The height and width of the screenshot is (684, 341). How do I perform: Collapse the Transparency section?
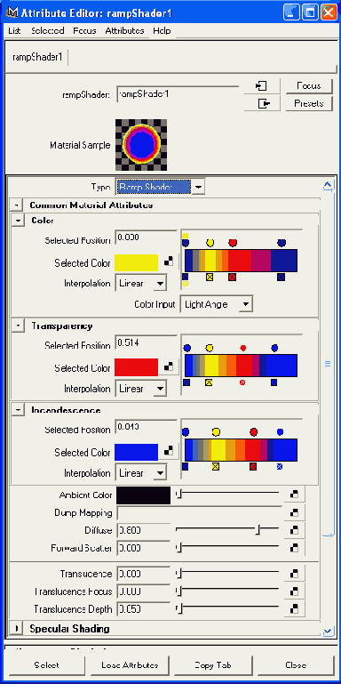click(18, 326)
